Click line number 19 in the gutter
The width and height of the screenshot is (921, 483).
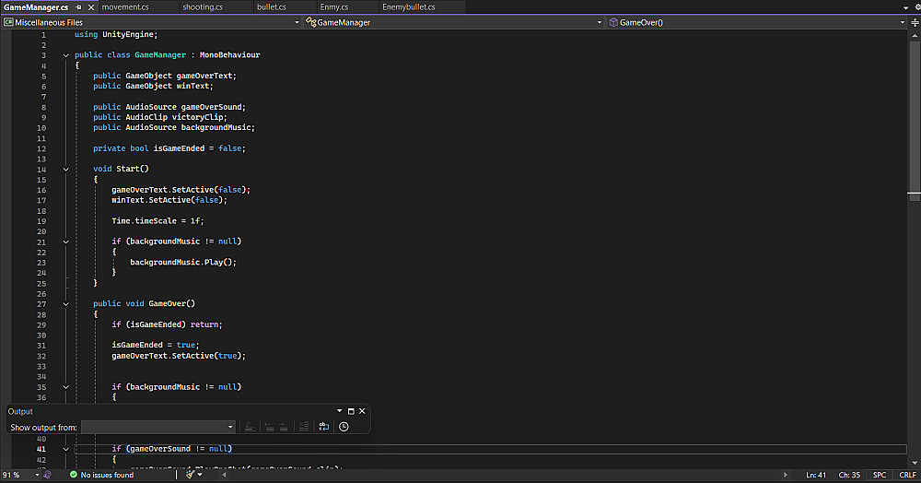tap(41, 221)
